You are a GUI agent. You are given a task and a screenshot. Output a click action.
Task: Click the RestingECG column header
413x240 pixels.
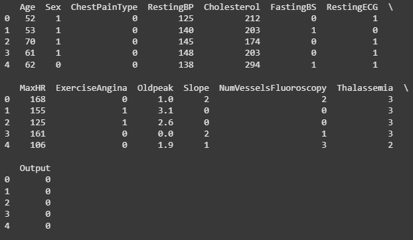tap(352, 7)
